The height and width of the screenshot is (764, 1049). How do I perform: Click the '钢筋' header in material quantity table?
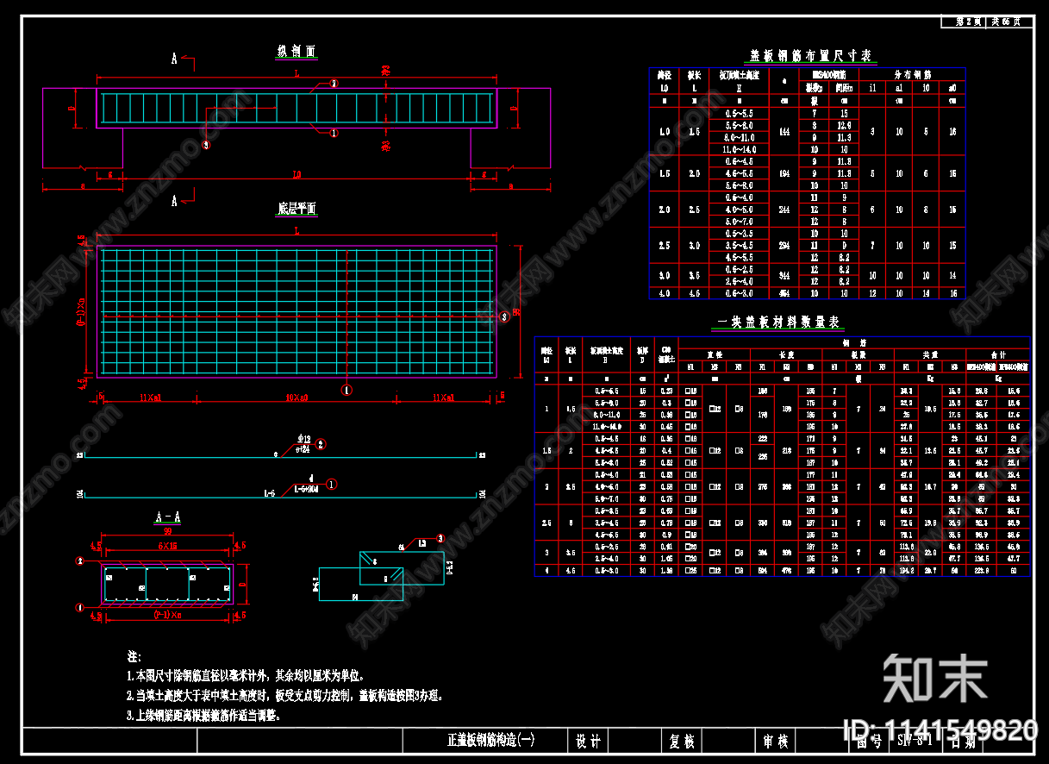pos(853,342)
